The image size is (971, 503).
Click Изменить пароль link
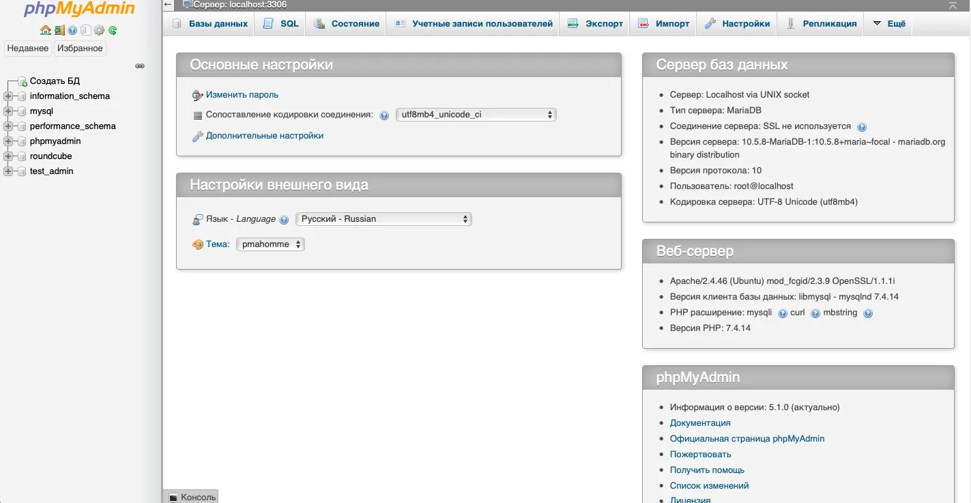pyautogui.click(x=242, y=95)
